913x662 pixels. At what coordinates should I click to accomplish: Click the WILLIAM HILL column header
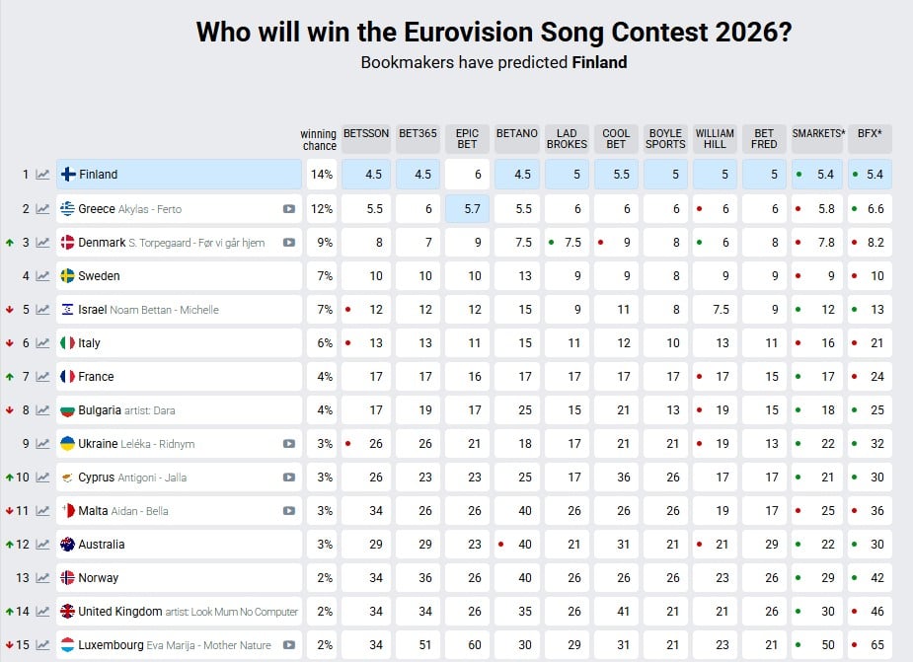[x=714, y=136]
